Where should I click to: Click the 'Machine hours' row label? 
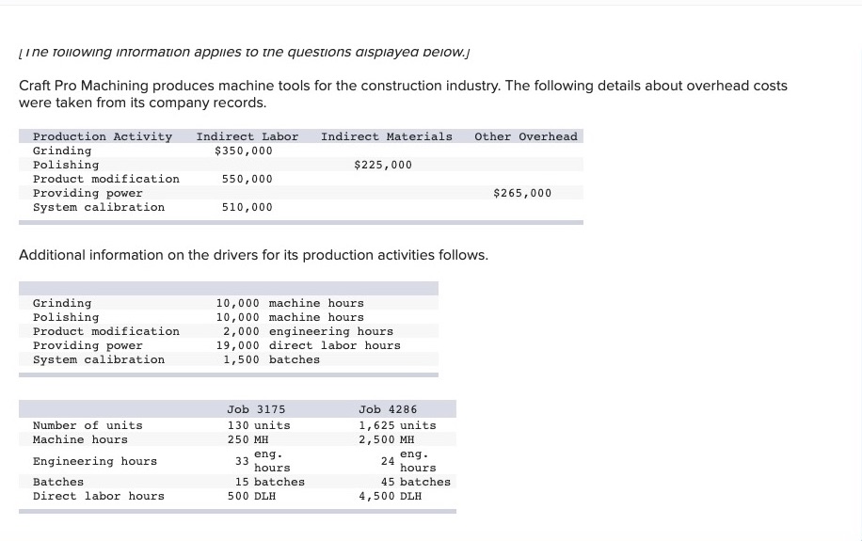pyautogui.click(x=80, y=439)
